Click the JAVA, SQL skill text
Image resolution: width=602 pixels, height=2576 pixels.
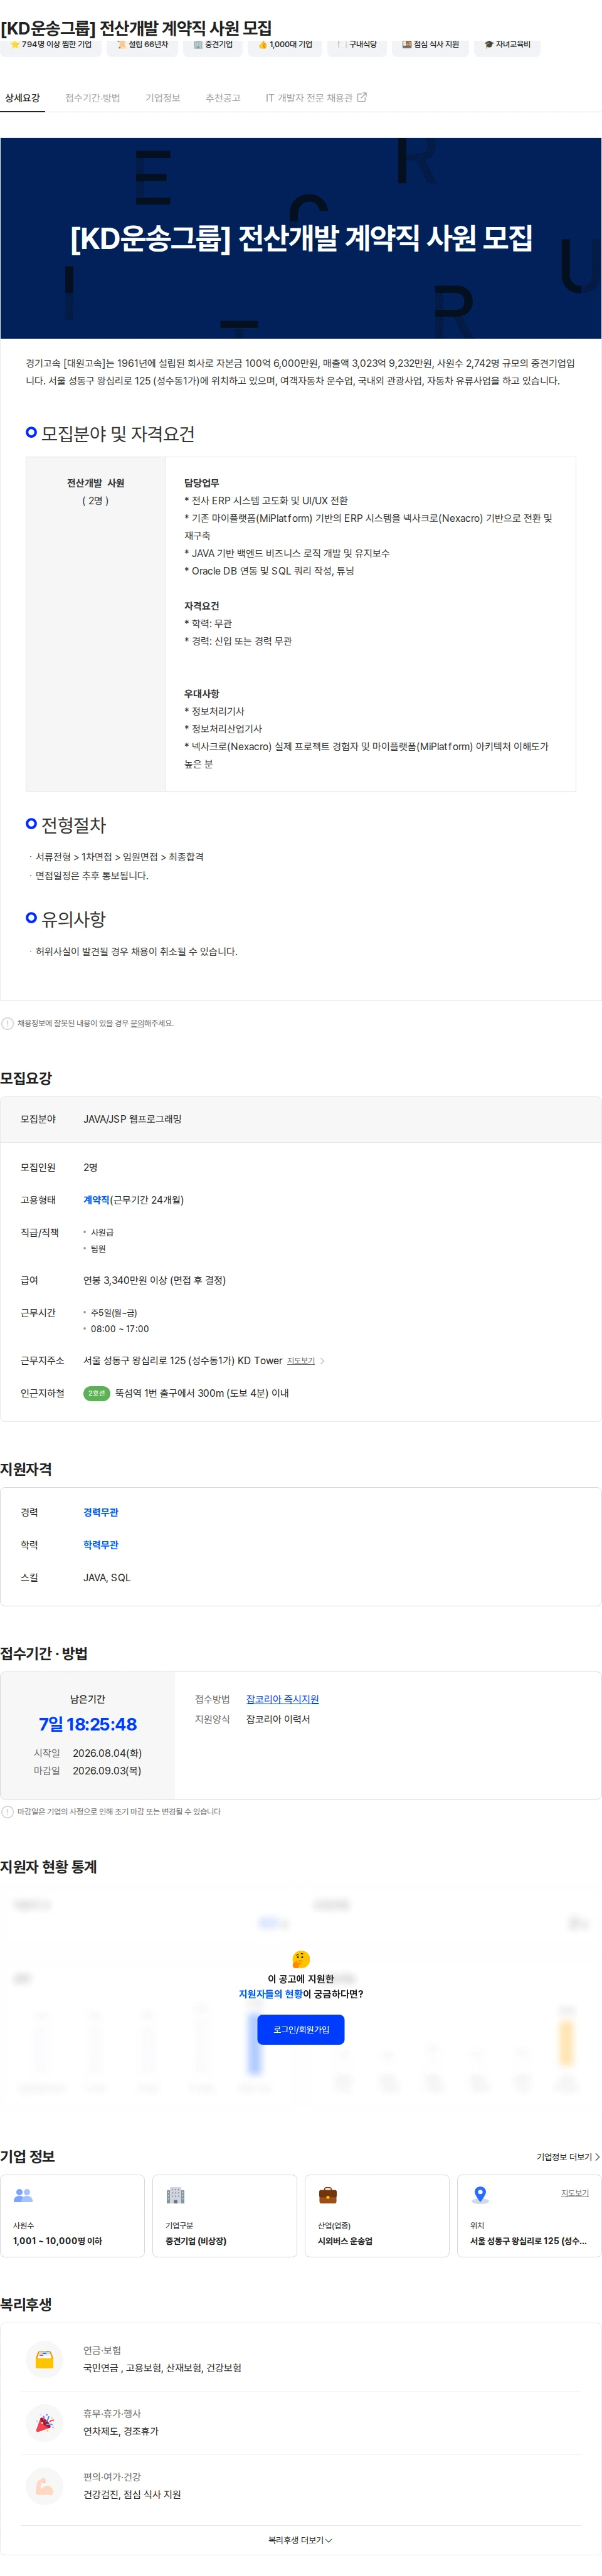[x=106, y=1577]
